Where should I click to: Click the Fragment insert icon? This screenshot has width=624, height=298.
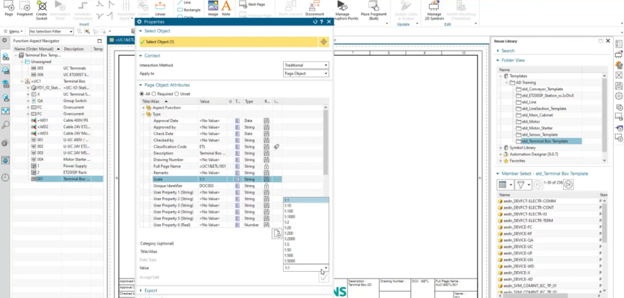pos(25,8)
